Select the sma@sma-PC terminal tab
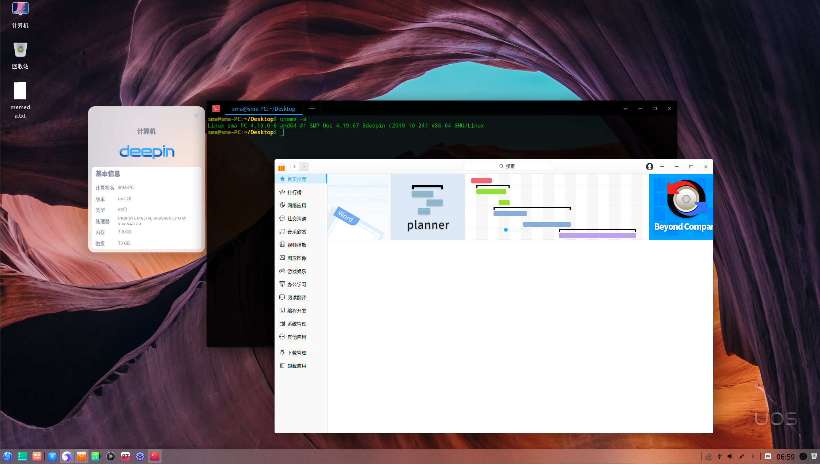This screenshot has width=820, height=464. (263, 109)
